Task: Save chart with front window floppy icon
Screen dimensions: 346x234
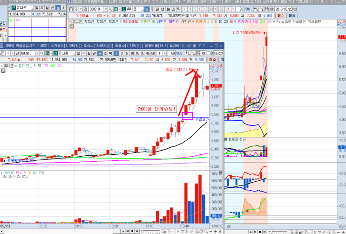Action: pyautogui.click(x=198, y=53)
